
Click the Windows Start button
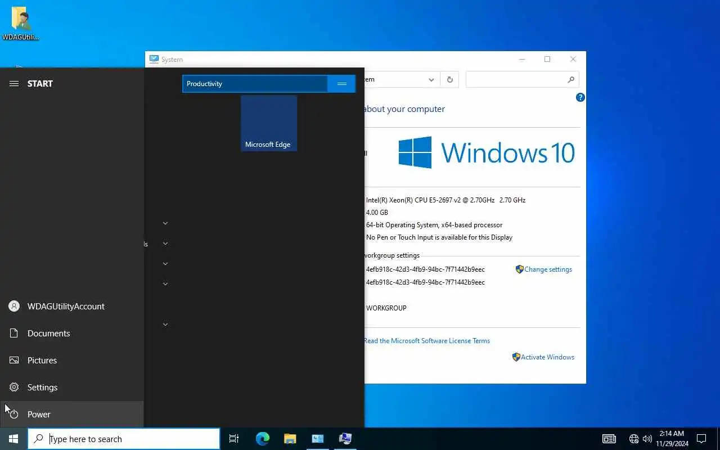[x=13, y=439]
